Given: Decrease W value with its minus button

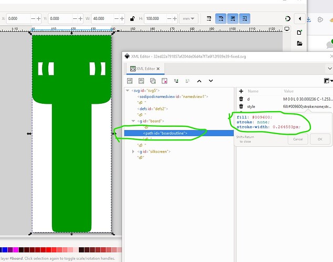Looking at the screenshot, I should (x=117, y=19).
